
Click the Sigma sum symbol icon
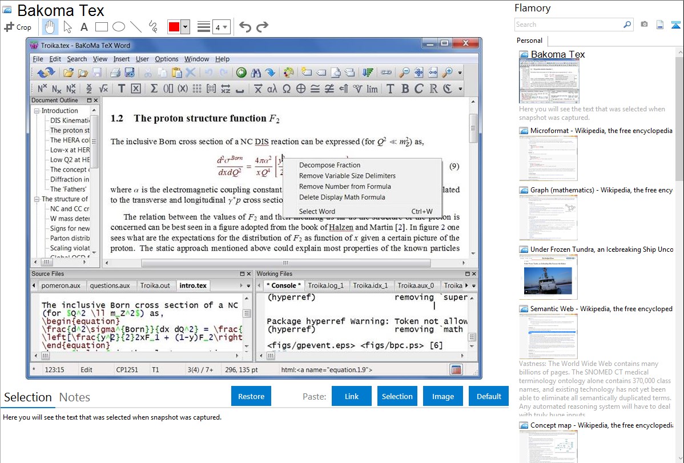pos(154,88)
